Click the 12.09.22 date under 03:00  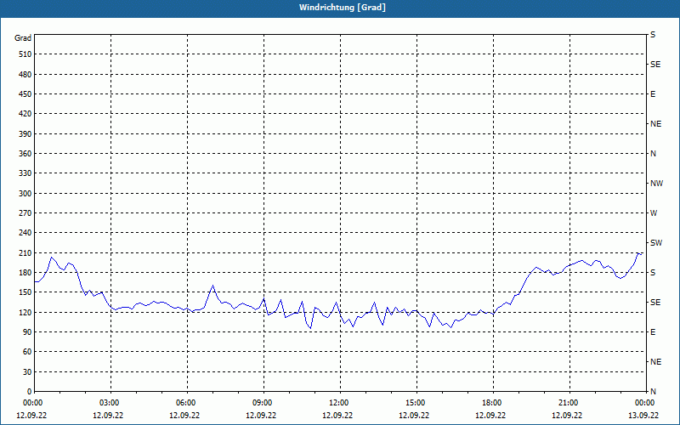[108, 415]
